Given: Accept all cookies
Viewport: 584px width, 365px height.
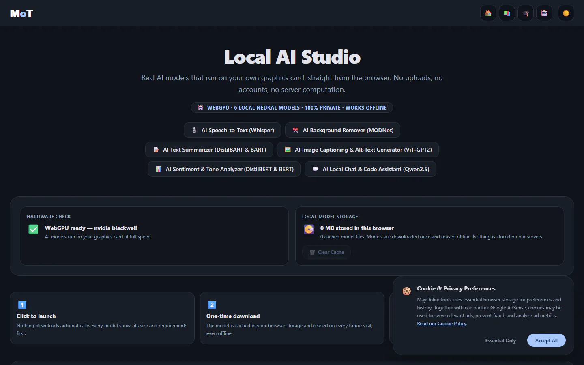Looking at the screenshot, I should click(546, 341).
